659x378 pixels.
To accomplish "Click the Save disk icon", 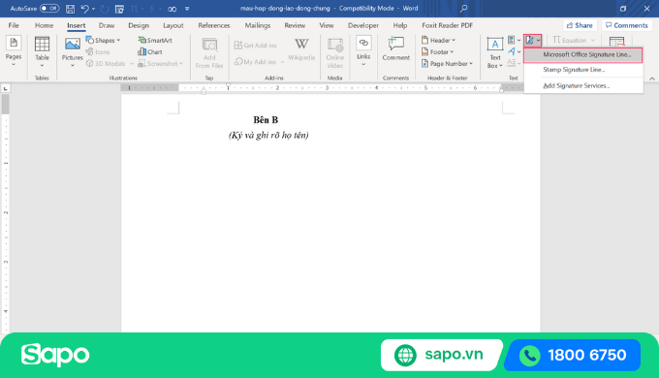I will click(x=70, y=9).
